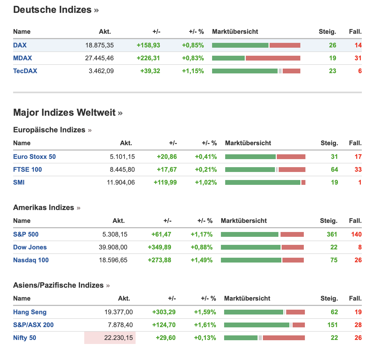Viewport: 368px width, 352px height.
Task: Open the SMI index page
Action: coord(19,182)
